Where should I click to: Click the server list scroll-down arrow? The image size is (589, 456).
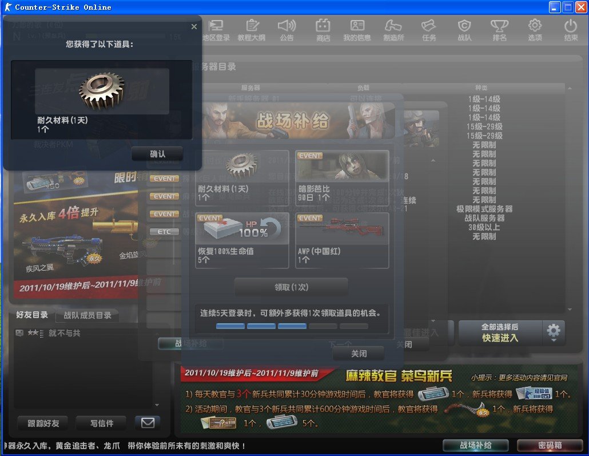coord(570,310)
